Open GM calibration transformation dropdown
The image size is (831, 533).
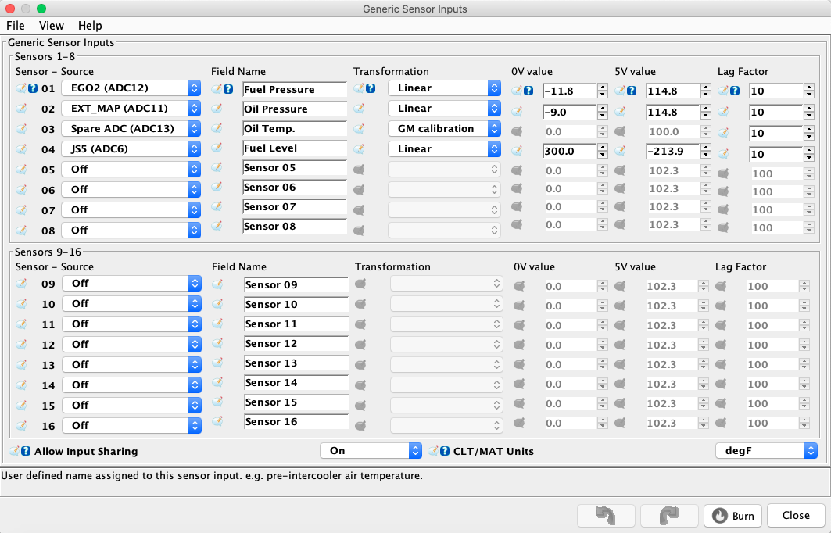coord(444,129)
